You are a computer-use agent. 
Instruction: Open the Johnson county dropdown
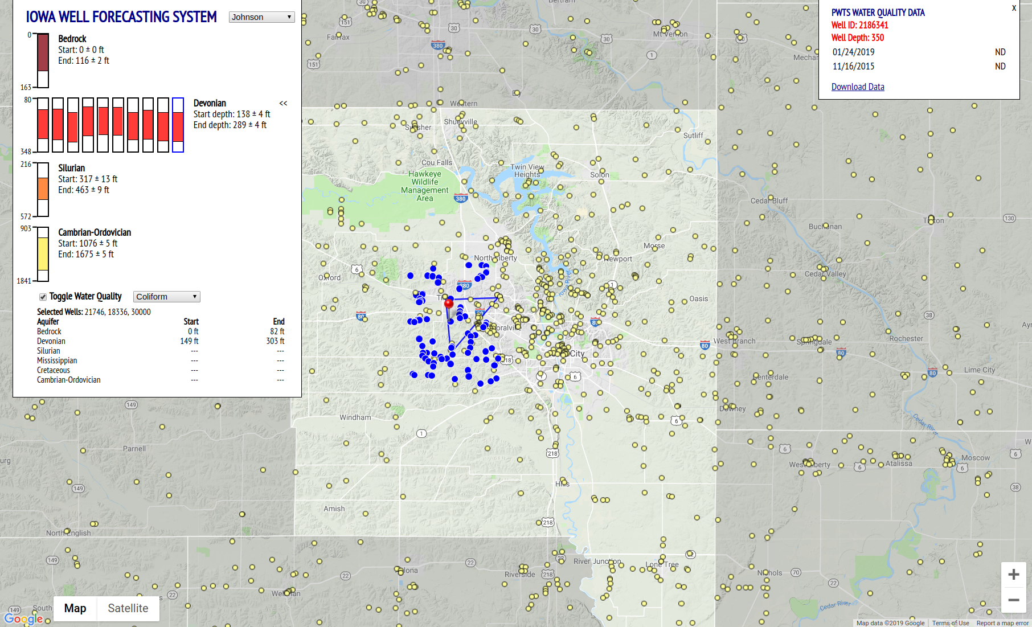tap(261, 17)
